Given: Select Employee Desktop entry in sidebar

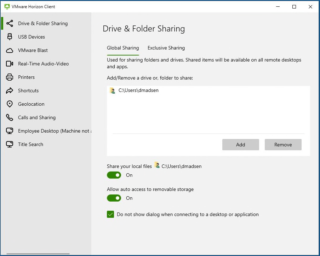Looking at the screenshot, I should pyautogui.click(x=46, y=131).
